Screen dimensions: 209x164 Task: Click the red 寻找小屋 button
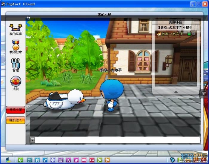[16, 110]
